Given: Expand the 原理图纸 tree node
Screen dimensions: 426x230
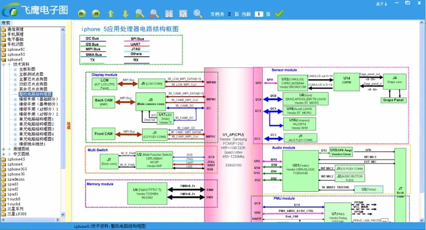Looking at the screenshot, I should [3, 149].
